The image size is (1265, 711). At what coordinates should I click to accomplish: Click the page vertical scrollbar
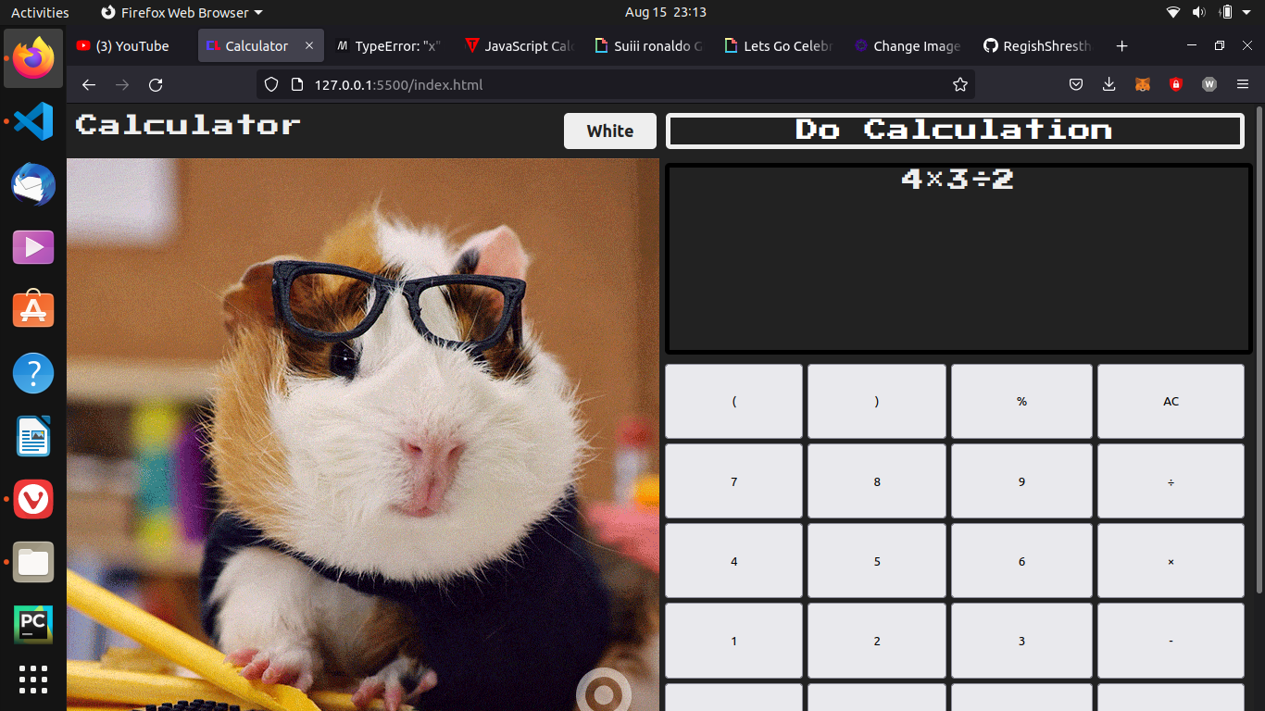(x=1259, y=350)
